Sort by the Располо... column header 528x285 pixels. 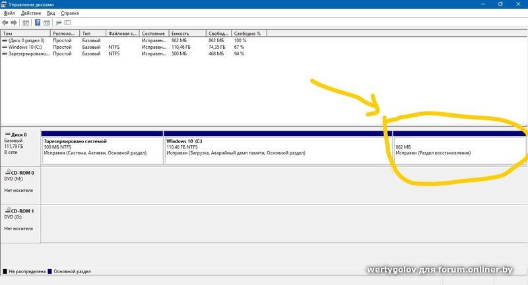(65, 33)
